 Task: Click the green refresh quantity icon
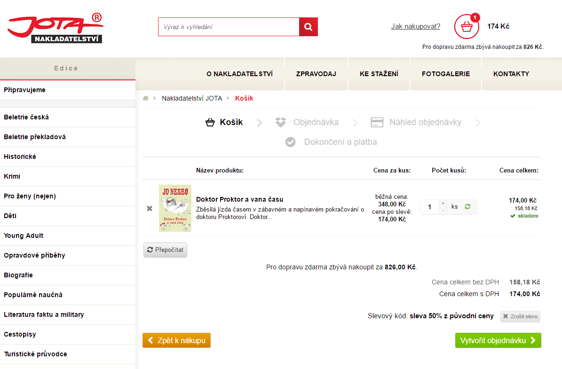467,207
